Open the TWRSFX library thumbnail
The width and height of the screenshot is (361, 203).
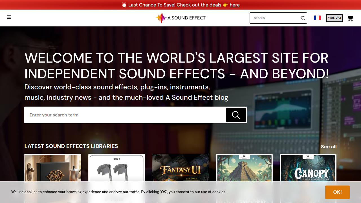point(116,168)
